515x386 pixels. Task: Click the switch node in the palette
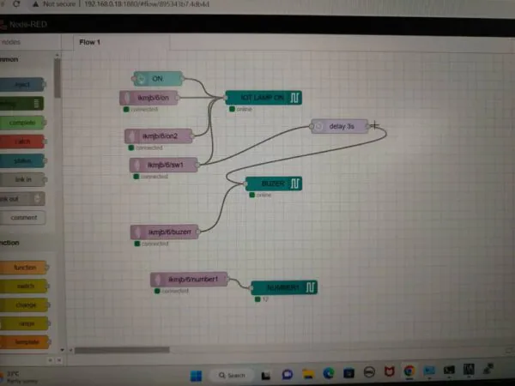coord(24,286)
